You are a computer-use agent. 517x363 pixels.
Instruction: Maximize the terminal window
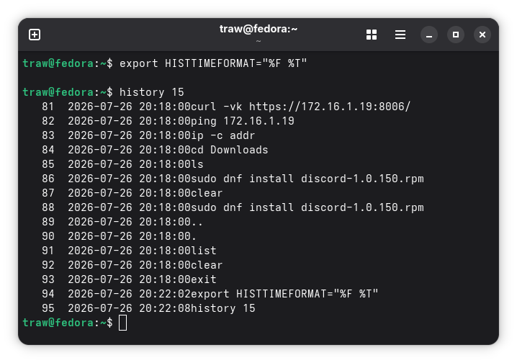click(456, 35)
